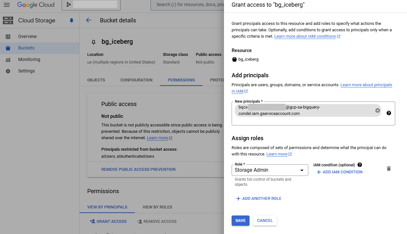Image resolution: width=407 pixels, height=234 pixels.
Task: Open the Role dropdown showing Storage Admin
Action: click(270, 170)
